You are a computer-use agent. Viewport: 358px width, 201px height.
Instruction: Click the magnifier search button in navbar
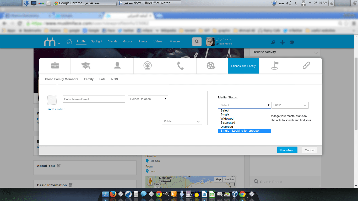point(197,41)
